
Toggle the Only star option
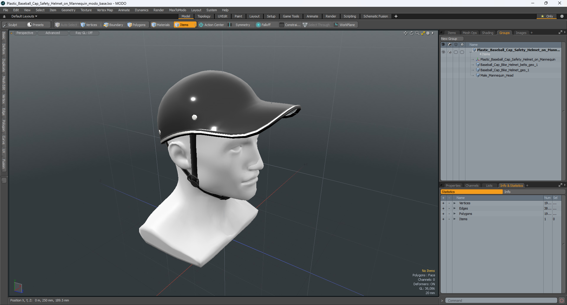[x=547, y=16]
